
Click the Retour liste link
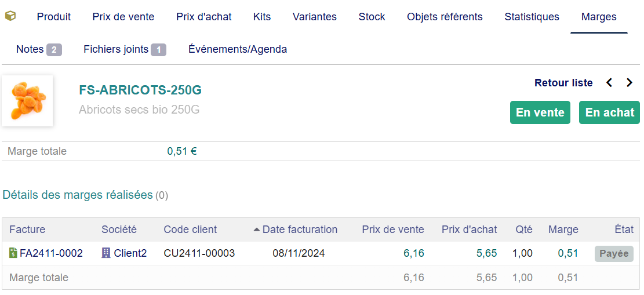(563, 83)
